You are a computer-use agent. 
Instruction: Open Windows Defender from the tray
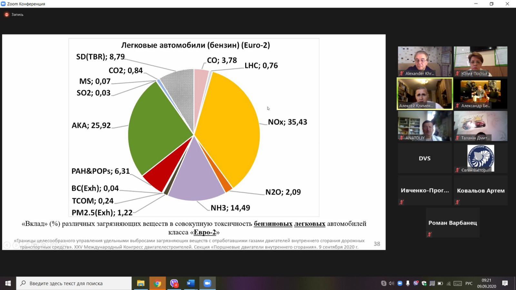pos(424,284)
